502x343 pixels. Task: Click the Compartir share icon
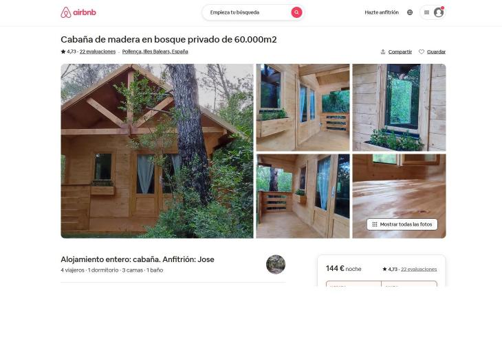(x=383, y=51)
